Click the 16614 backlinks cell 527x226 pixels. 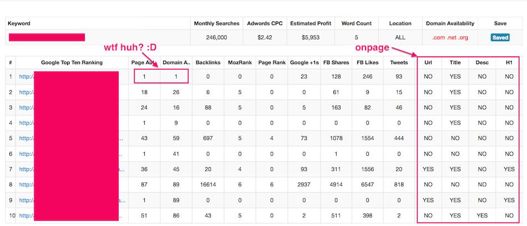point(208,183)
